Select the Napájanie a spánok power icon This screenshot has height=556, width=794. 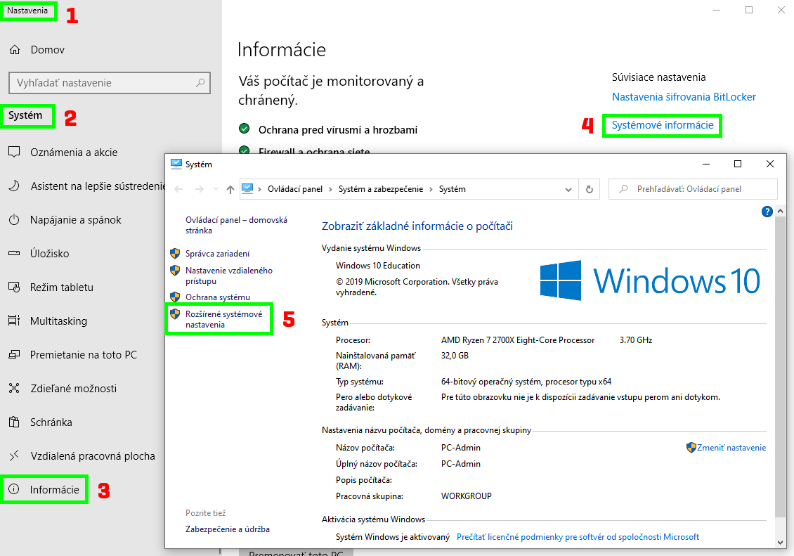point(14,220)
